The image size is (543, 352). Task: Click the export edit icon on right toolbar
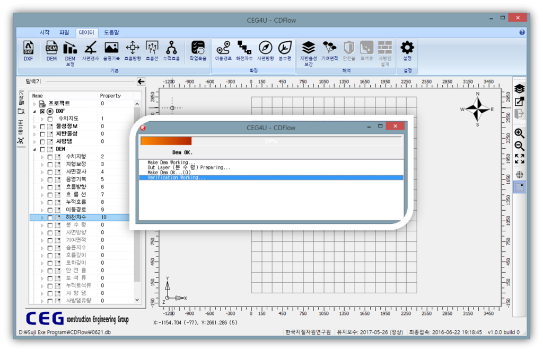[x=519, y=101]
